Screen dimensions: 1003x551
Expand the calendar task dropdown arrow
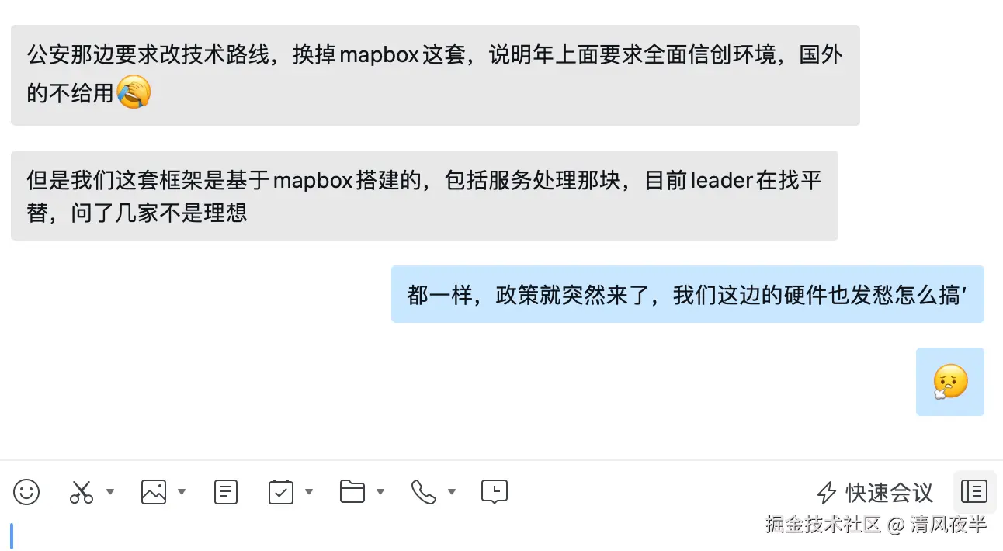click(309, 491)
